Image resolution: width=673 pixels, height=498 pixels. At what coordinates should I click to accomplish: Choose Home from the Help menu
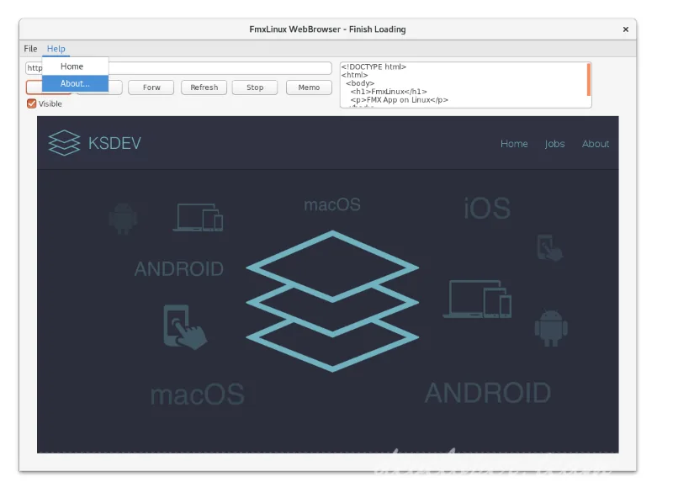point(75,66)
